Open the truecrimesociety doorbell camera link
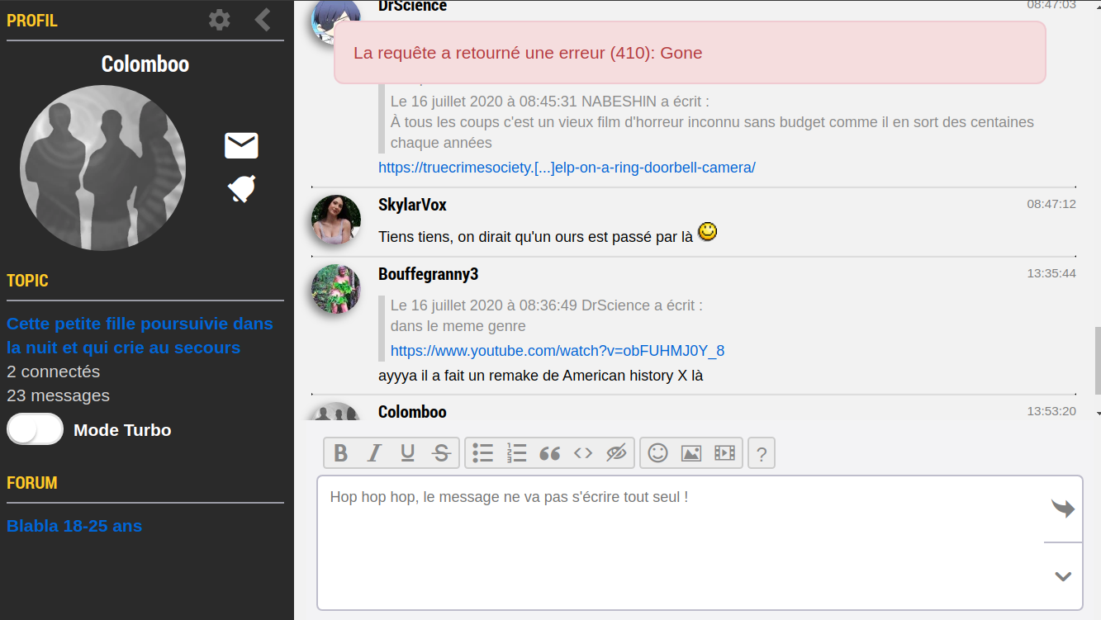 567,168
